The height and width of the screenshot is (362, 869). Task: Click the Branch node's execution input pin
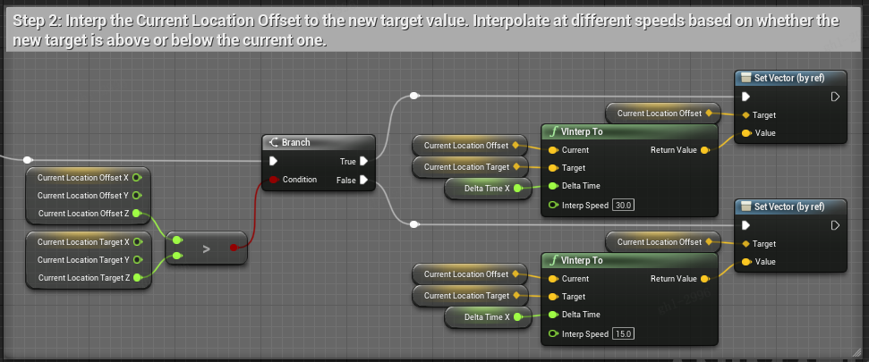[x=275, y=162]
